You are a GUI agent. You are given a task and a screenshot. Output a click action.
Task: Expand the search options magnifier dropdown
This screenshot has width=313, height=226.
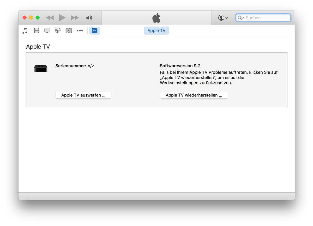pyautogui.click(x=241, y=18)
